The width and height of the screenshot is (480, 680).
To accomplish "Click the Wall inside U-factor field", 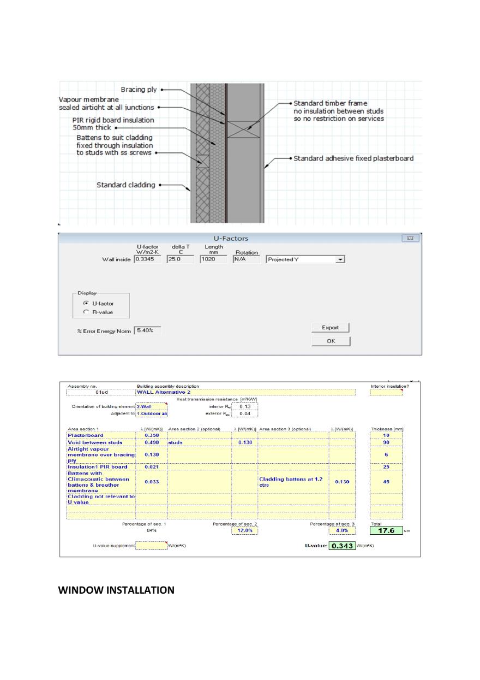I will pyautogui.click(x=147, y=260).
